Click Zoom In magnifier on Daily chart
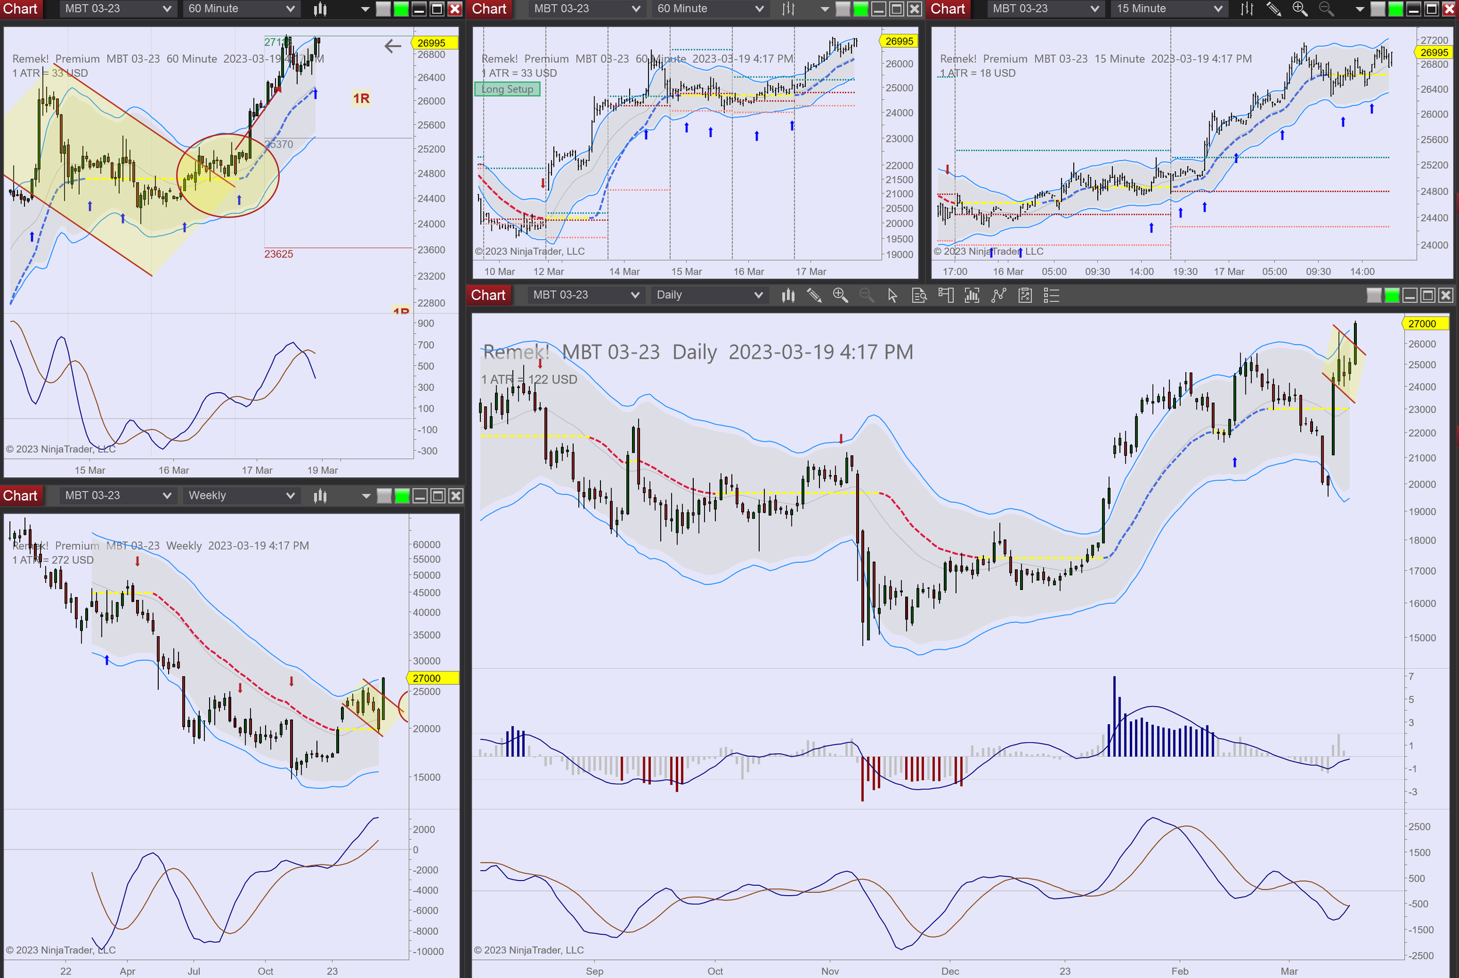The width and height of the screenshot is (1459, 978). pos(840,295)
